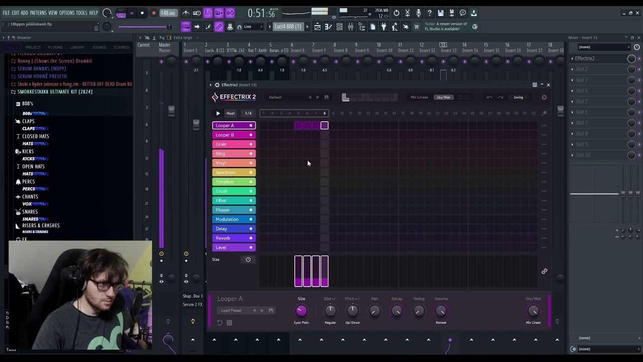Viewport: 643px width, 362px height.
Task: Select the Draw pencil tool icon
Action: (208, 27)
